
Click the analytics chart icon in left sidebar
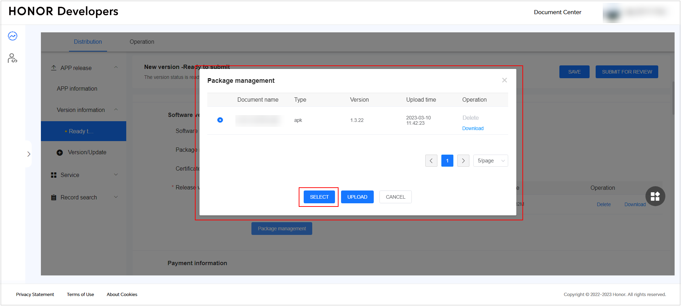(x=12, y=36)
